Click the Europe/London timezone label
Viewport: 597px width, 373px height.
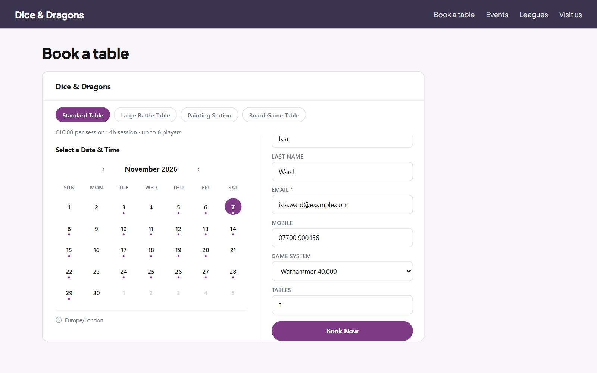coord(84,320)
